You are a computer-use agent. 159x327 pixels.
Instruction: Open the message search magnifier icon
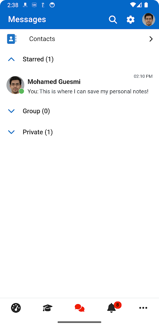[113, 20]
